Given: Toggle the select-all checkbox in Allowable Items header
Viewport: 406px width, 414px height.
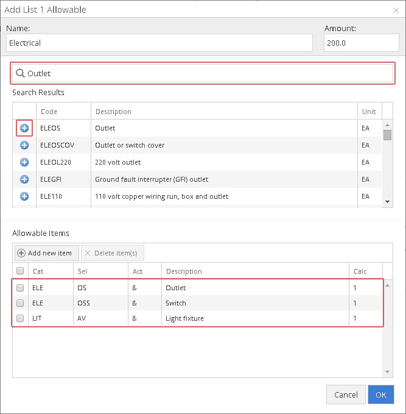Looking at the screenshot, I should [20, 271].
